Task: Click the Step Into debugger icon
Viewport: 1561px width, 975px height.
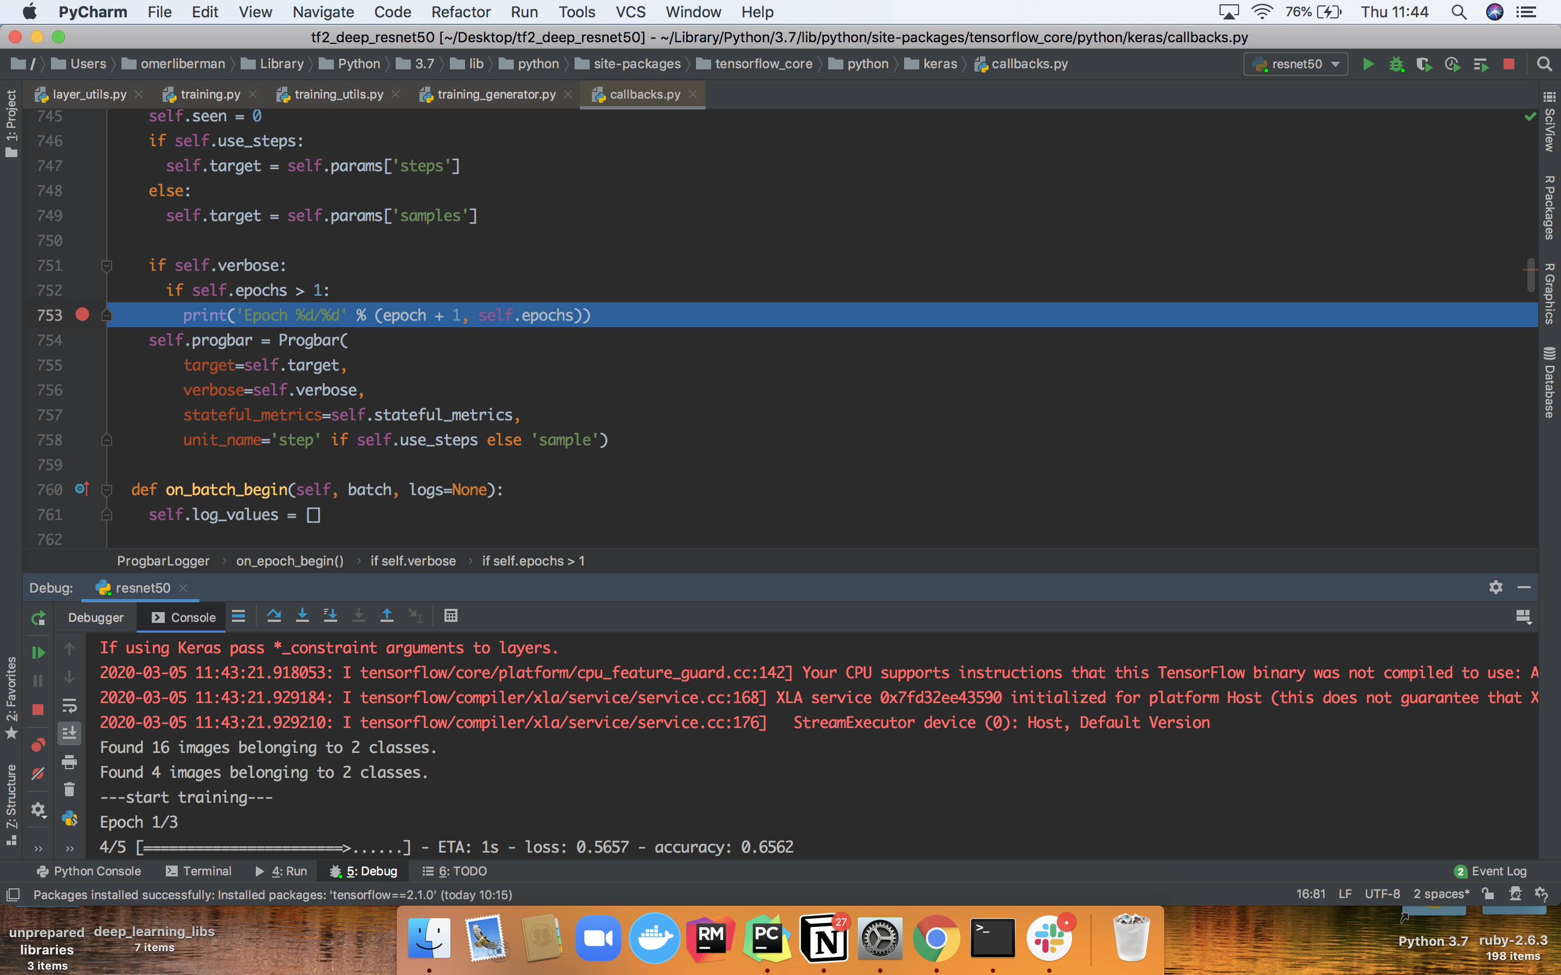Action: click(302, 616)
